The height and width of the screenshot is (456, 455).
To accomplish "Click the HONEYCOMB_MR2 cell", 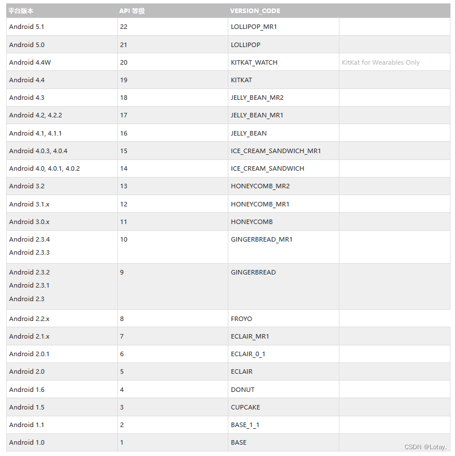I will click(x=260, y=186).
